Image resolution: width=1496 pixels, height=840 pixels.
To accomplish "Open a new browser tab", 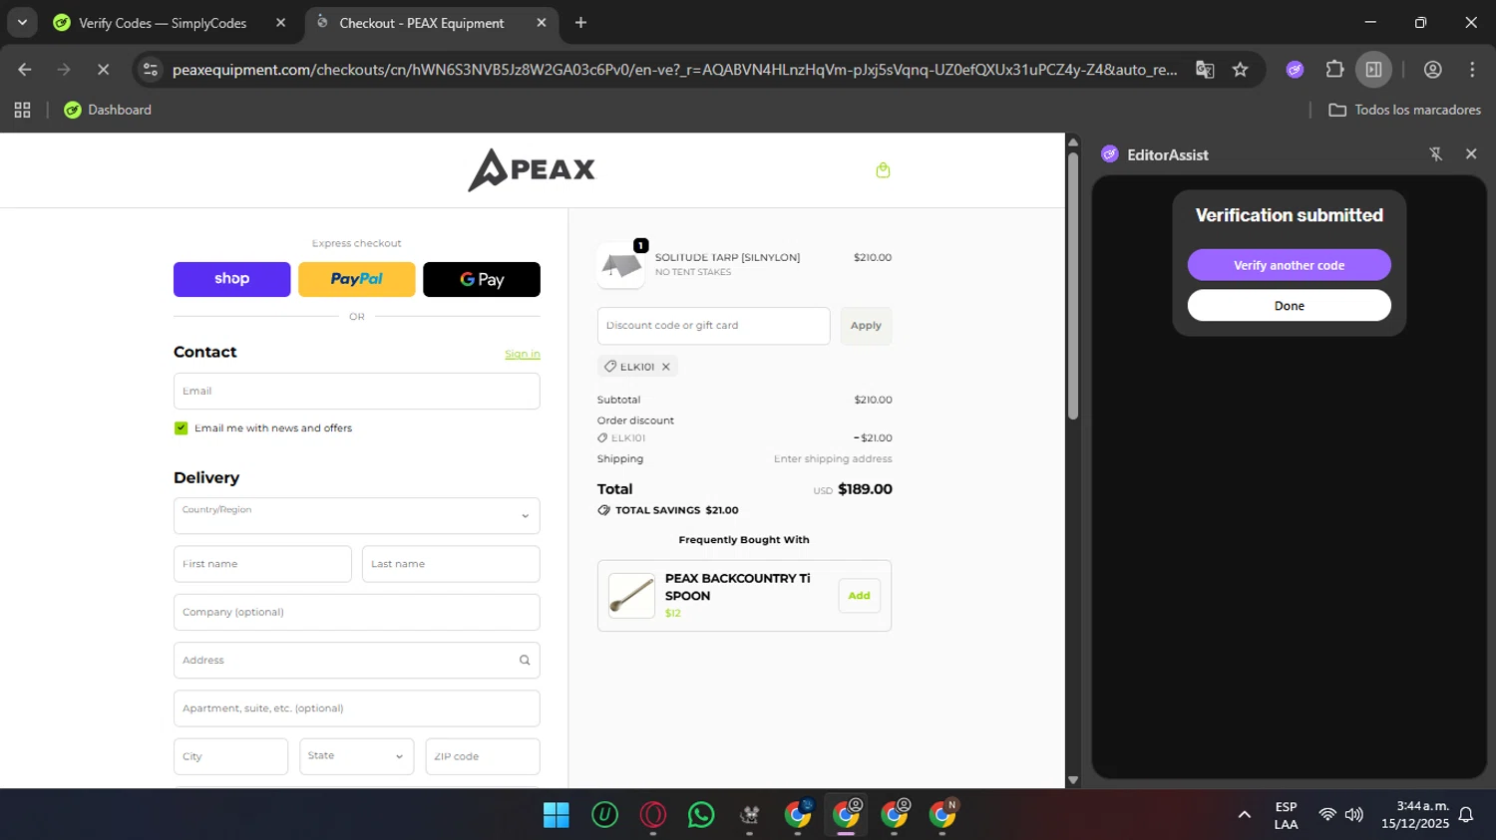I will [x=580, y=22].
